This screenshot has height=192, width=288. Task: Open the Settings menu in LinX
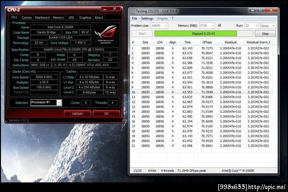pyautogui.click(x=147, y=18)
